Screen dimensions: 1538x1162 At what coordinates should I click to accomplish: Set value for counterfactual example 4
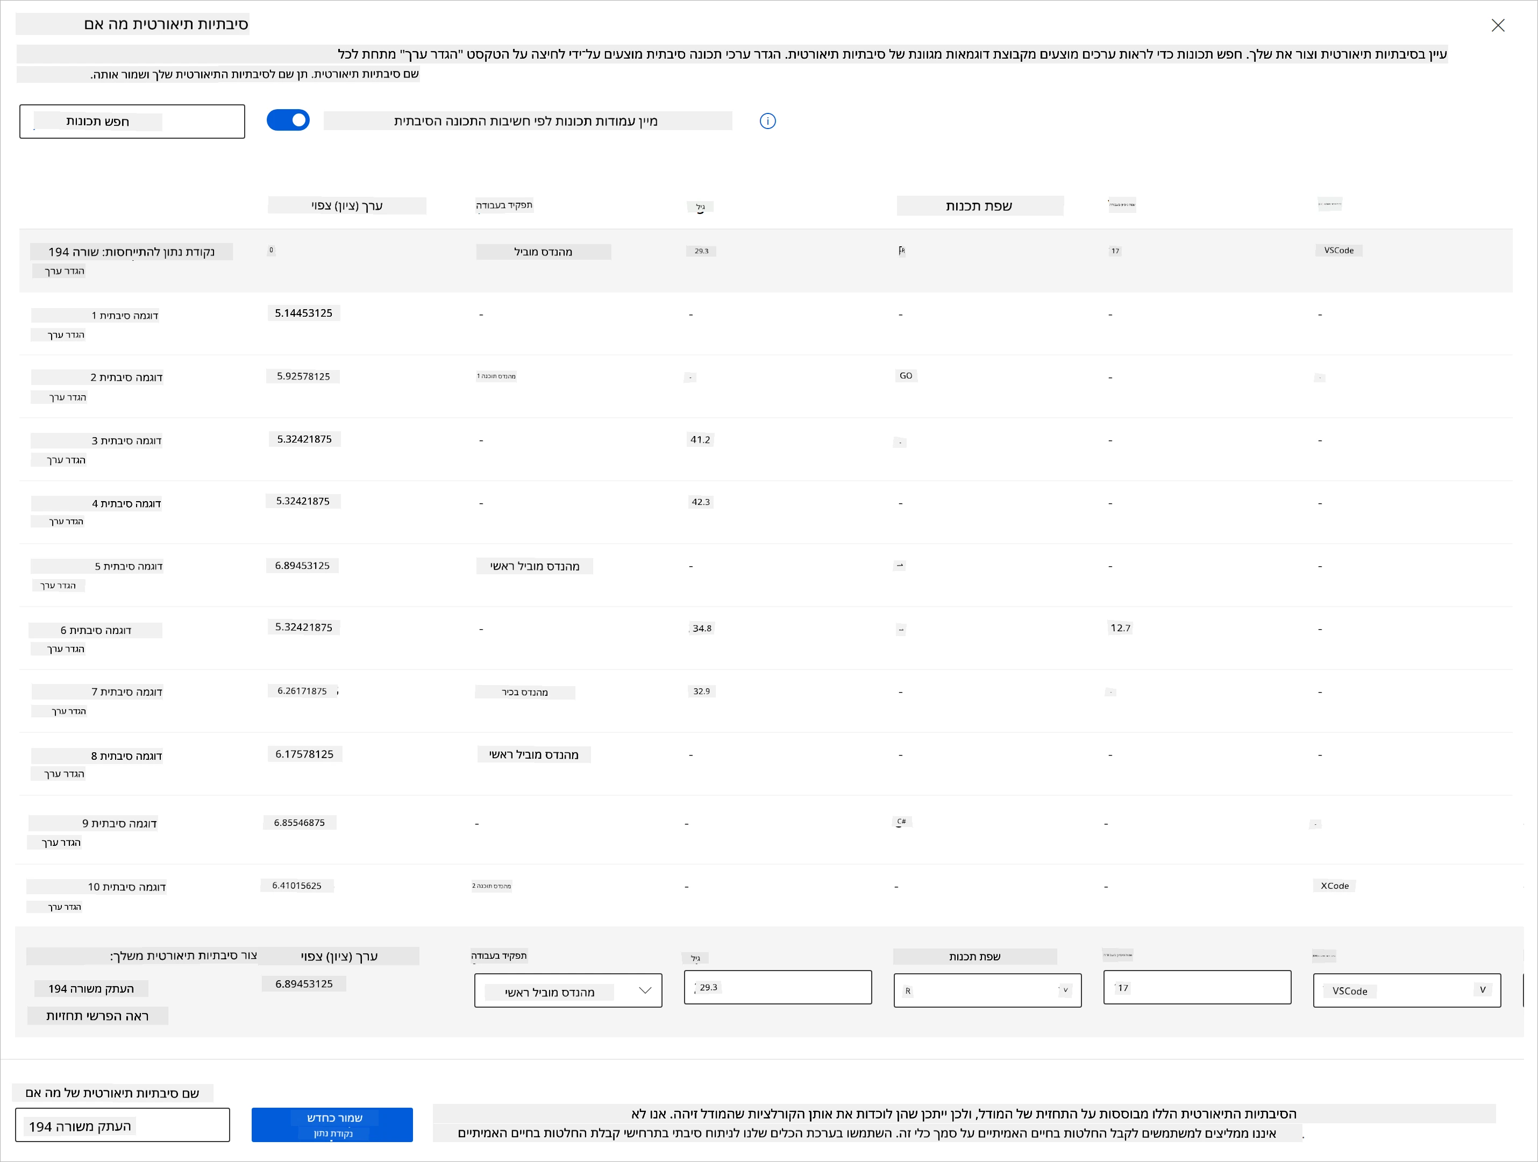(x=67, y=522)
